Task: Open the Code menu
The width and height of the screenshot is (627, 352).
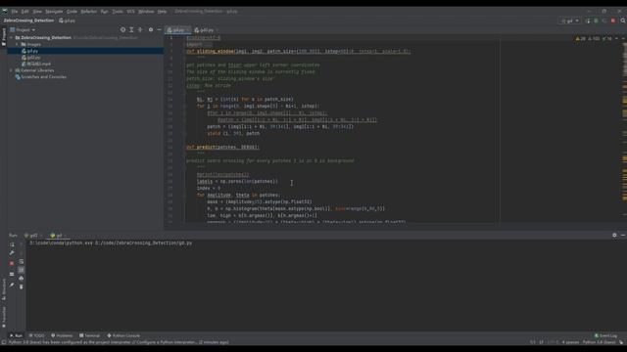Action: (72, 12)
